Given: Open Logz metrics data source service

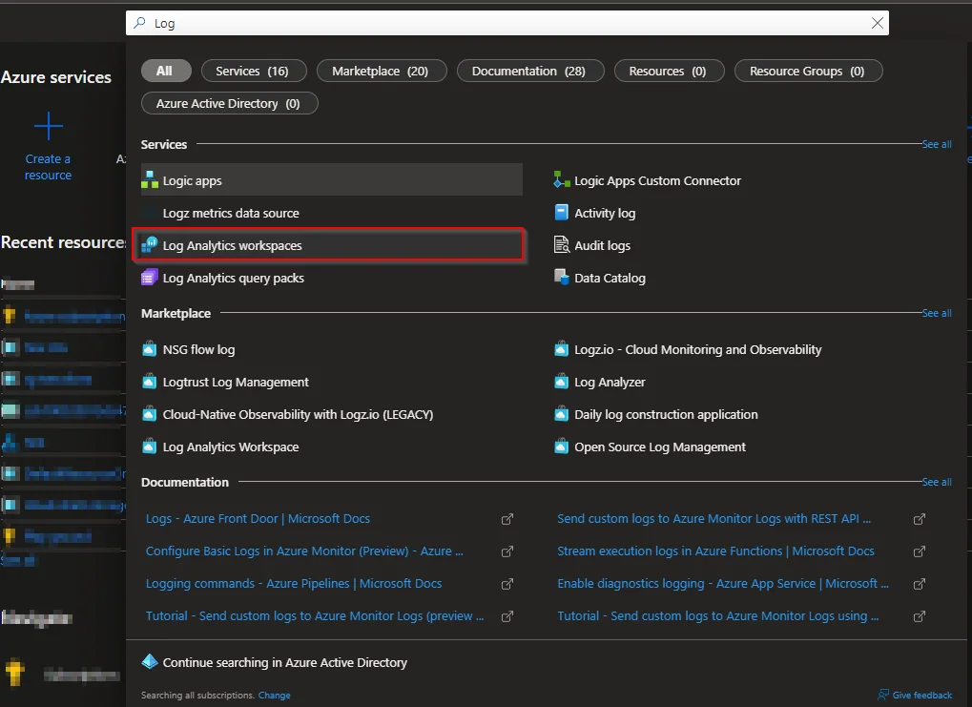Looking at the screenshot, I should click(231, 213).
